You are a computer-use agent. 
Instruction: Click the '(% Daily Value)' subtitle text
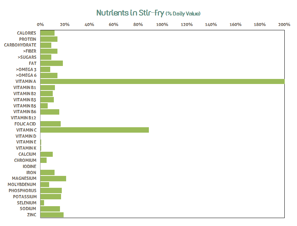tap(183, 14)
